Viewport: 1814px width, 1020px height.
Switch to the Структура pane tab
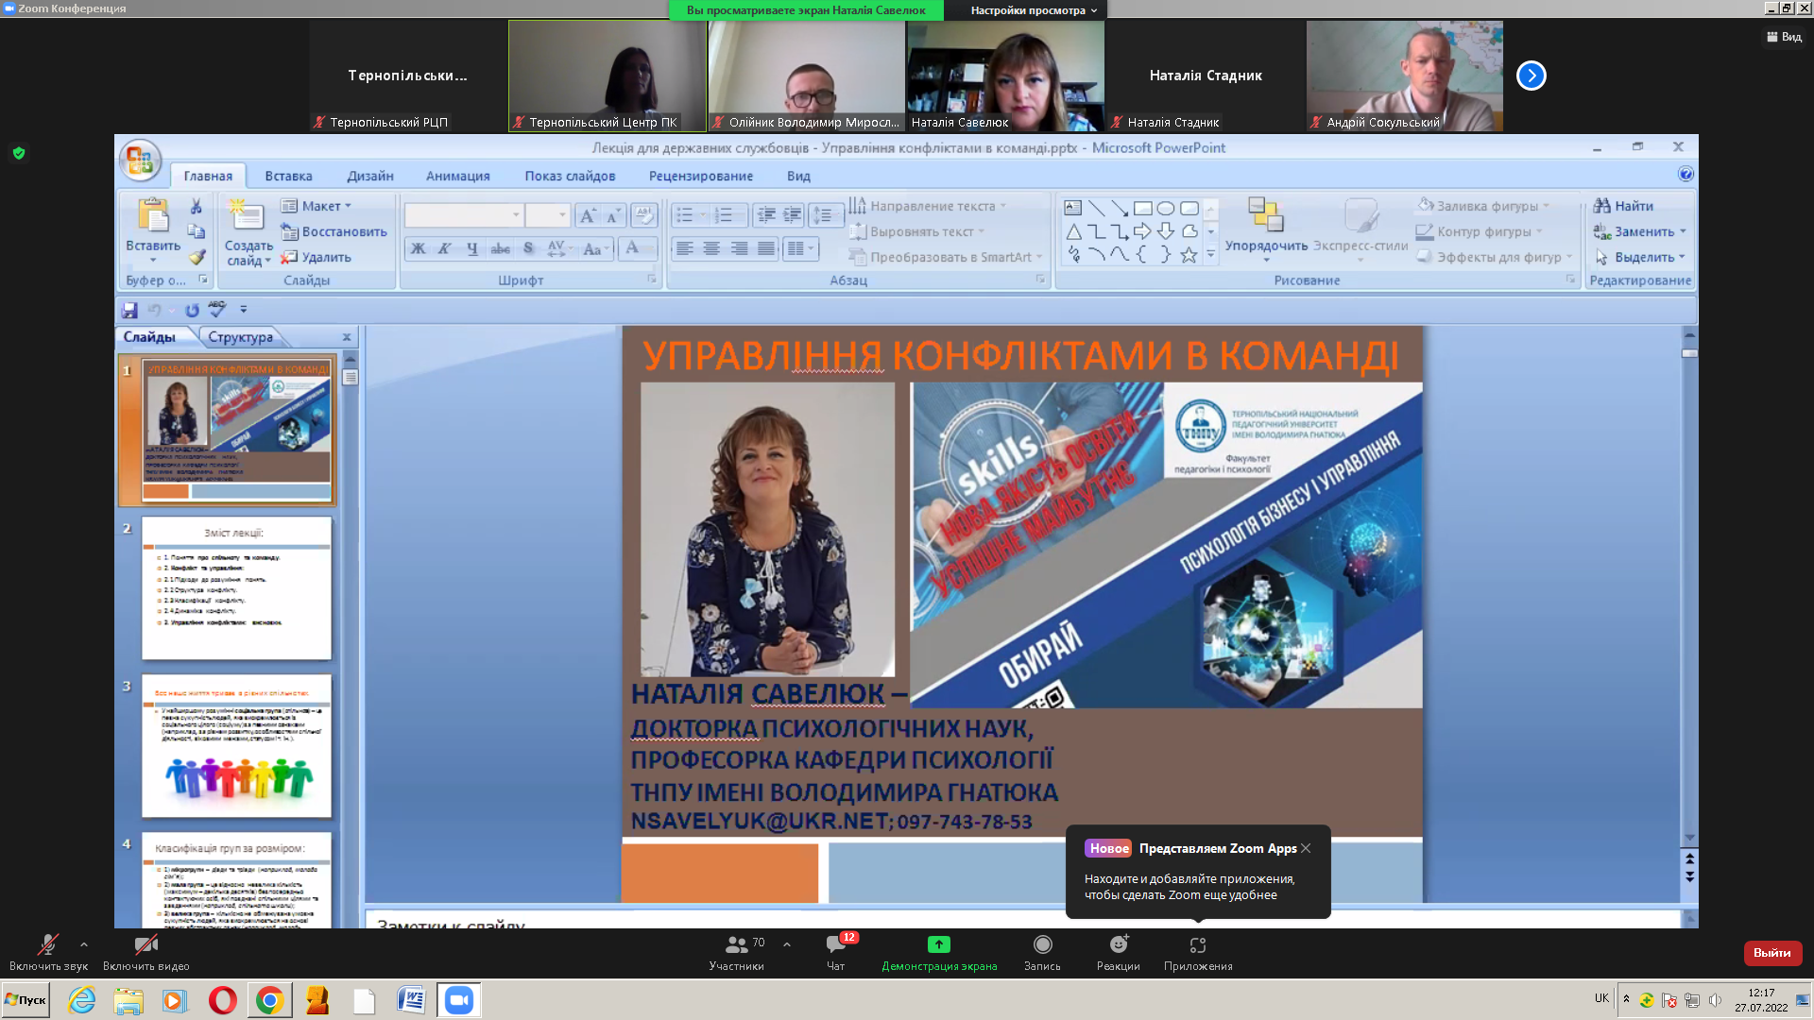coord(240,337)
